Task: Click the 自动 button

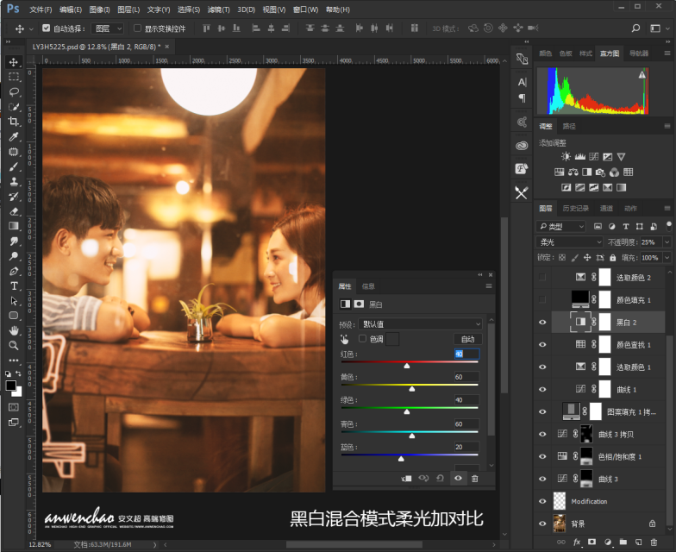Action: tap(467, 339)
